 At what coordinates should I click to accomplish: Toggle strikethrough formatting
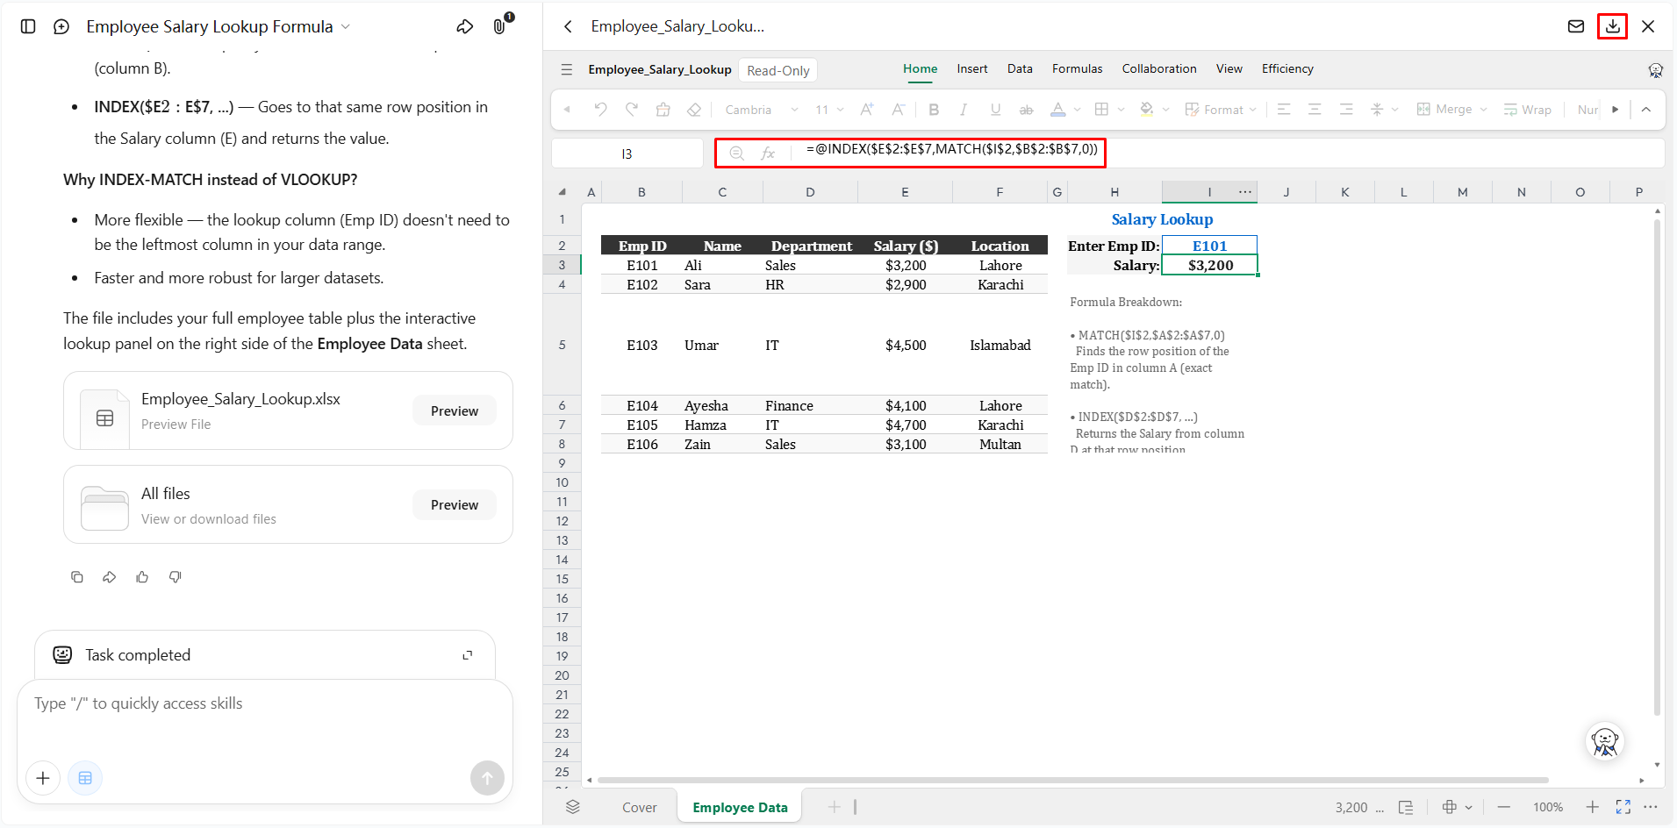(x=1026, y=110)
